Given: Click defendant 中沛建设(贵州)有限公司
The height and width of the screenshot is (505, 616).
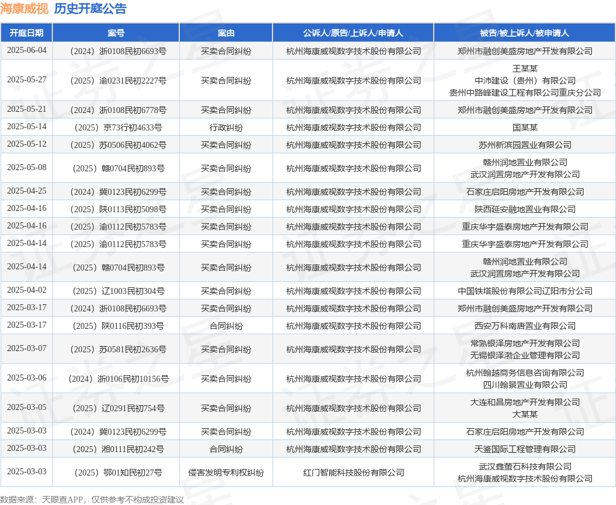Looking at the screenshot, I should [525, 81].
